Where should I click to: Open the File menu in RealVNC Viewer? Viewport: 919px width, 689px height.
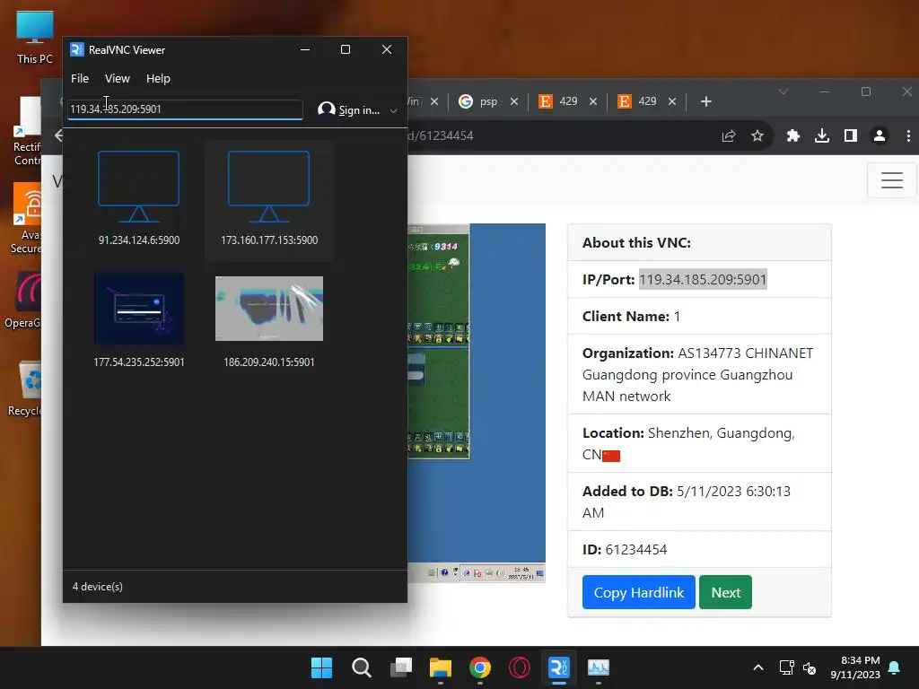(80, 79)
